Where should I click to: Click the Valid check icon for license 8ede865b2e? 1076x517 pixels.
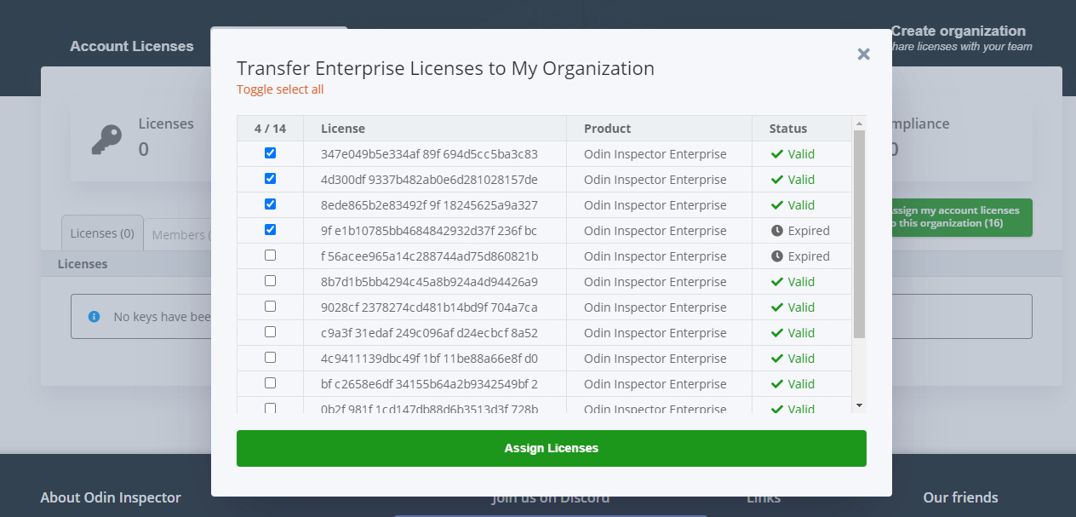coord(776,205)
